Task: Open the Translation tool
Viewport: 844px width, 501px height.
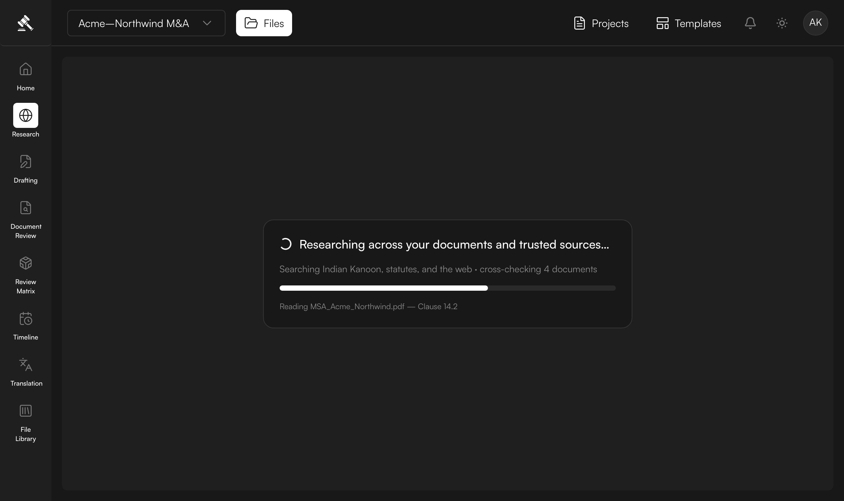Action: [26, 372]
